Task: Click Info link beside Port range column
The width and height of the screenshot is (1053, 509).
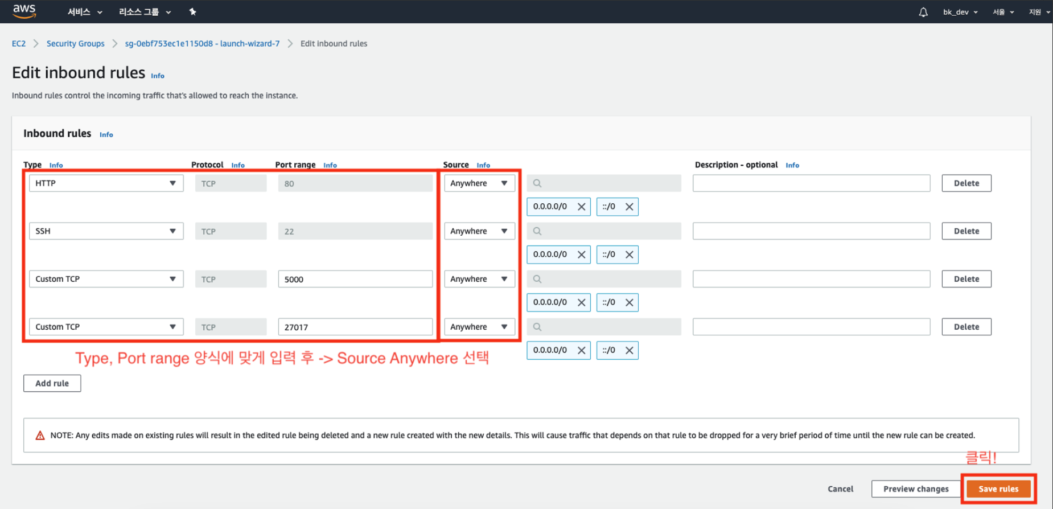Action: (x=330, y=165)
